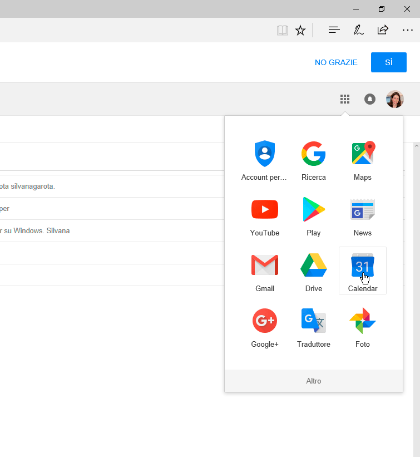Open message mentioning silvanagarota
This screenshot has width=420, height=457.
112,186
